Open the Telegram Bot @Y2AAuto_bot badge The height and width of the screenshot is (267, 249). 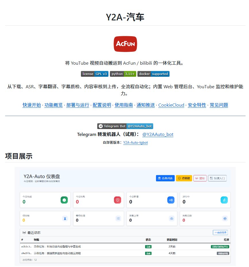pyautogui.click(x=125, y=126)
